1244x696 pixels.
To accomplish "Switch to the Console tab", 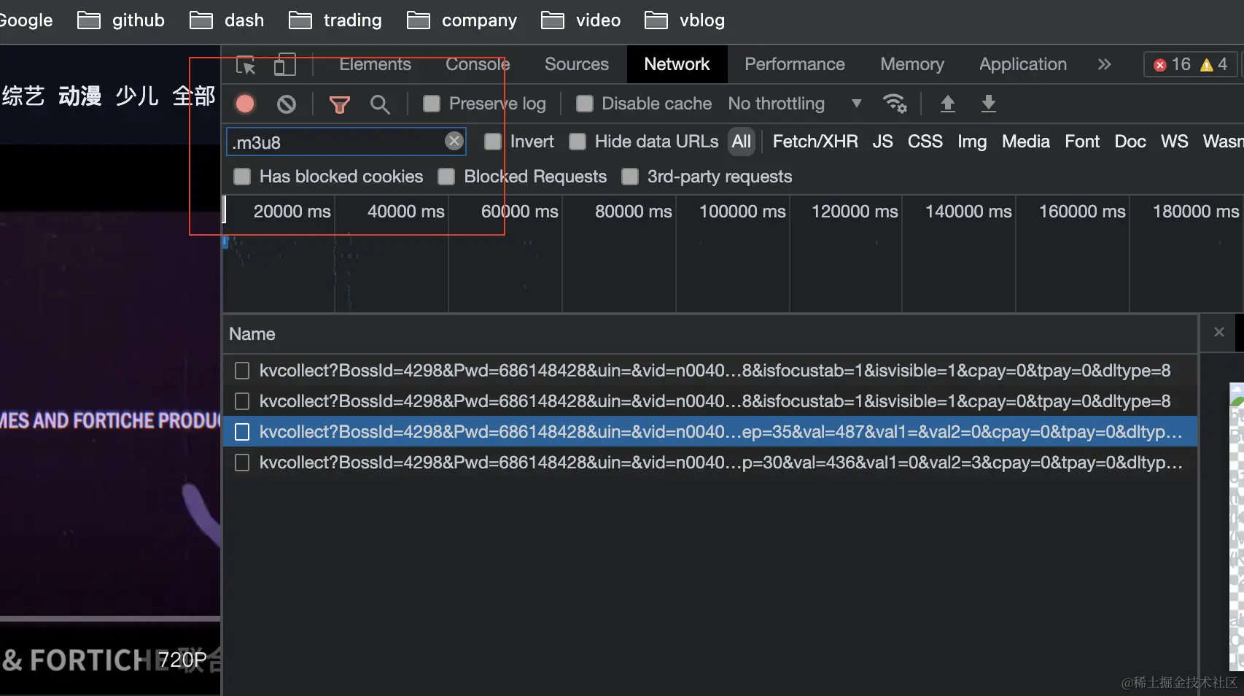I will click(478, 64).
